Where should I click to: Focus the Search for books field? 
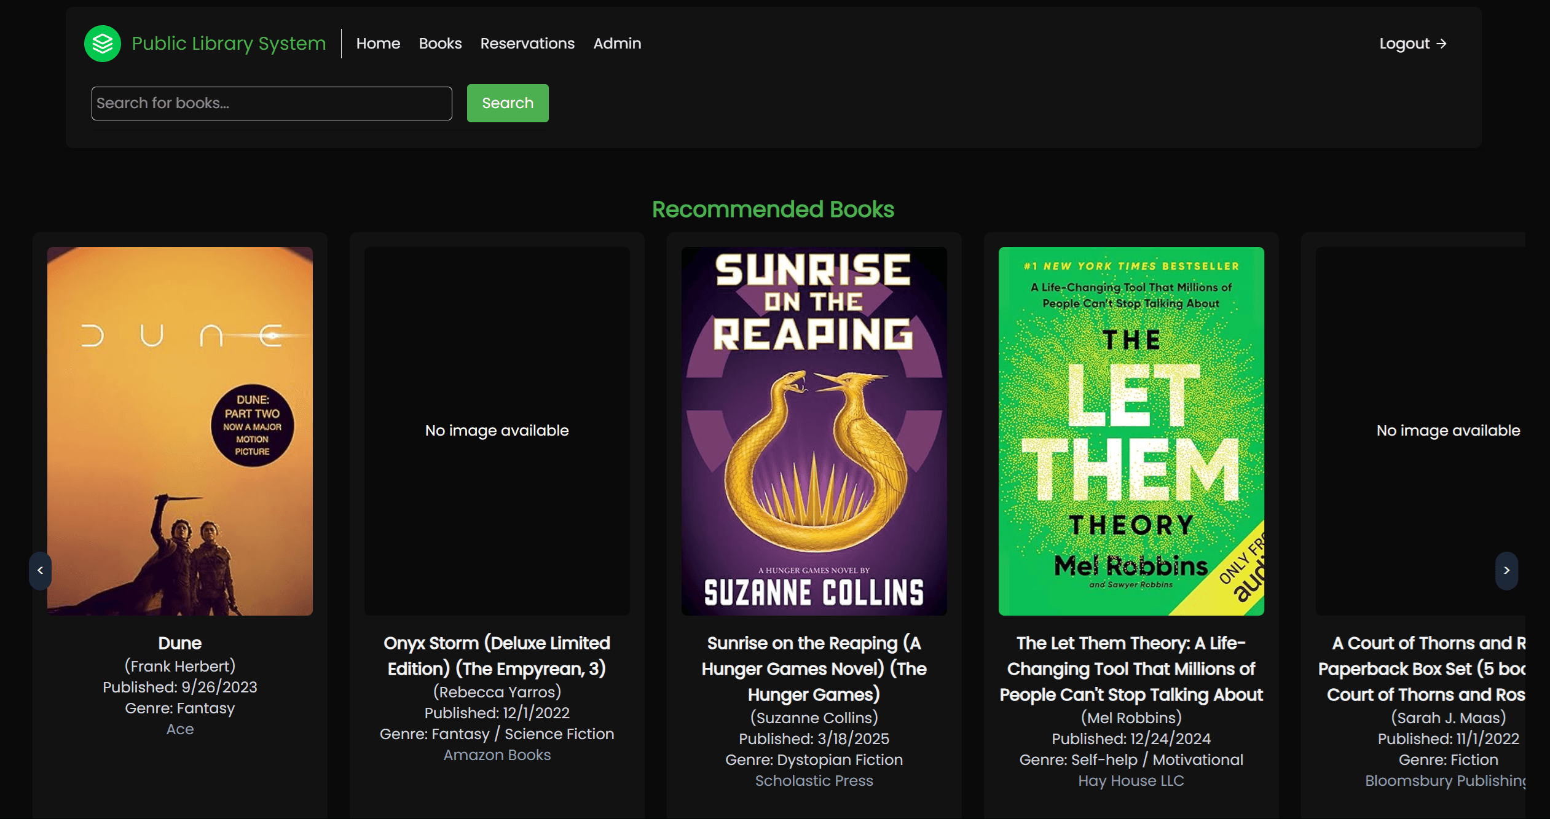point(272,103)
